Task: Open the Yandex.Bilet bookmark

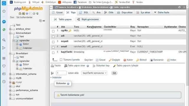Action: pyautogui.click(x=123, y=2)
